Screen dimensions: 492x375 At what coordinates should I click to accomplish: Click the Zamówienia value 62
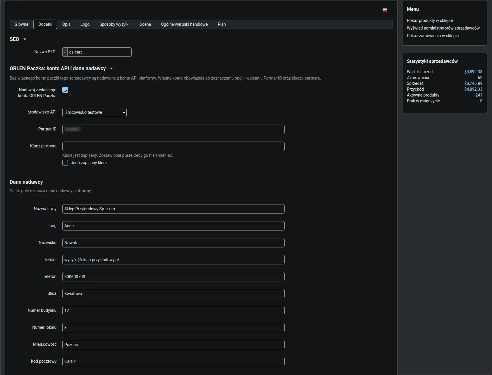[480, 78]
